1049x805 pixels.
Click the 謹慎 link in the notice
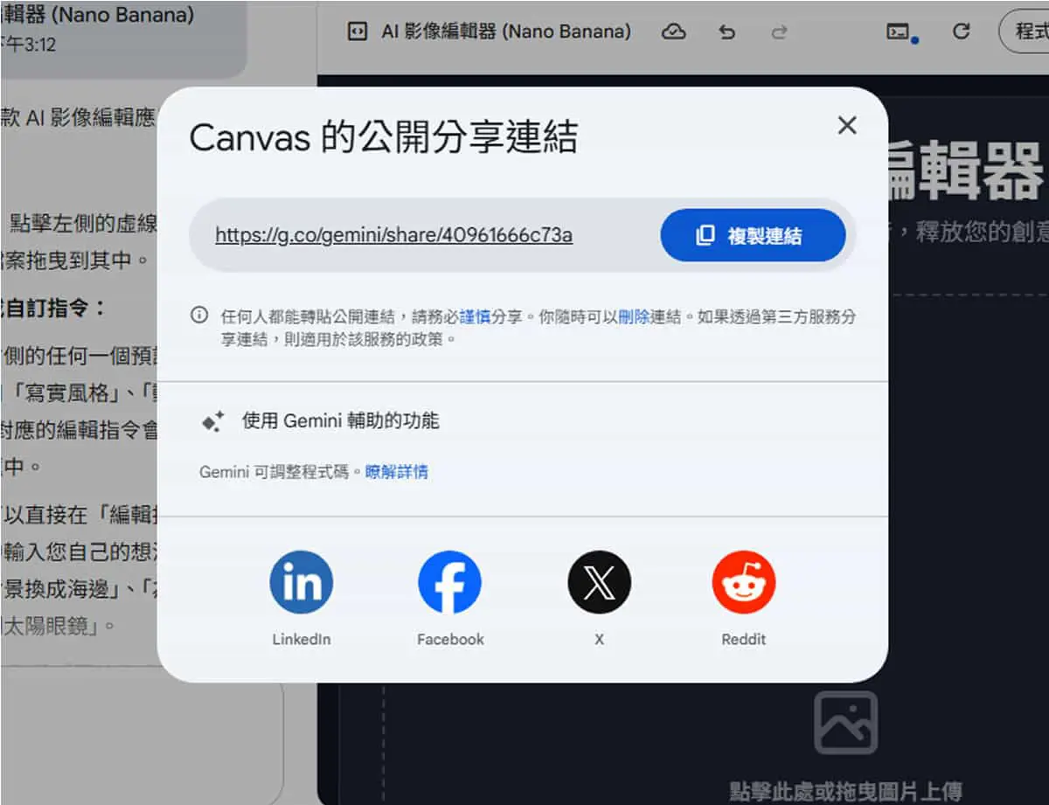475,317
